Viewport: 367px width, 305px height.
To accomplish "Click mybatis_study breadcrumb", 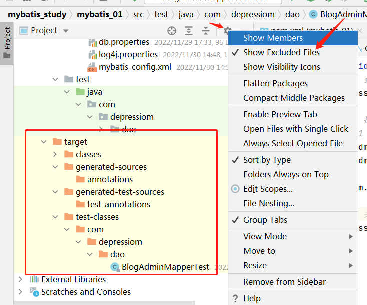I will coord(37,14).
